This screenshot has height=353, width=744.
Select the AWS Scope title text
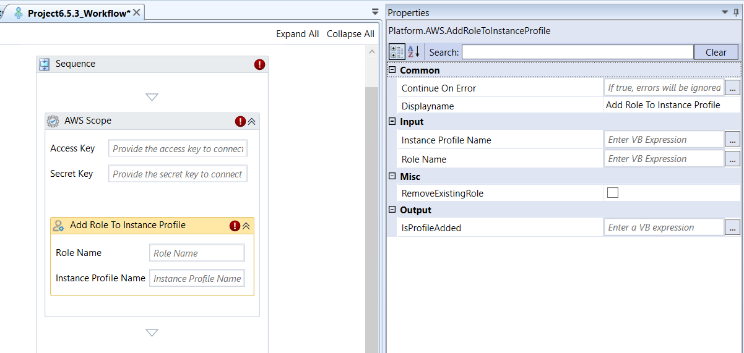(x=88, y=121)
